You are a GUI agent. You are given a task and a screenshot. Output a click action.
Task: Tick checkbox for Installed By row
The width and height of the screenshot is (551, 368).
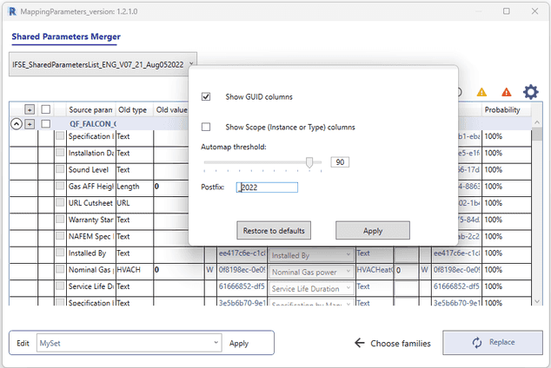[x=60, y=253]
